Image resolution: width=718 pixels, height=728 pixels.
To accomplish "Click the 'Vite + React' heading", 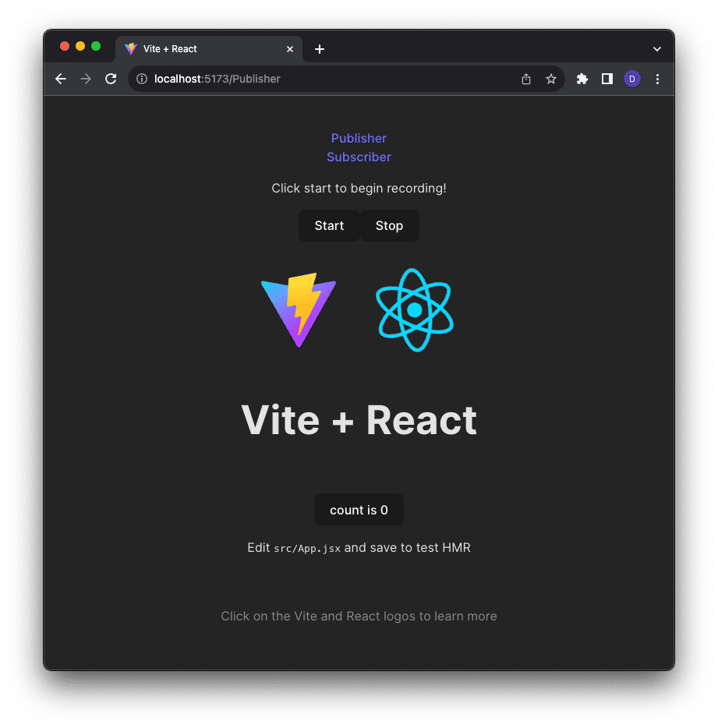I will 359,420.
